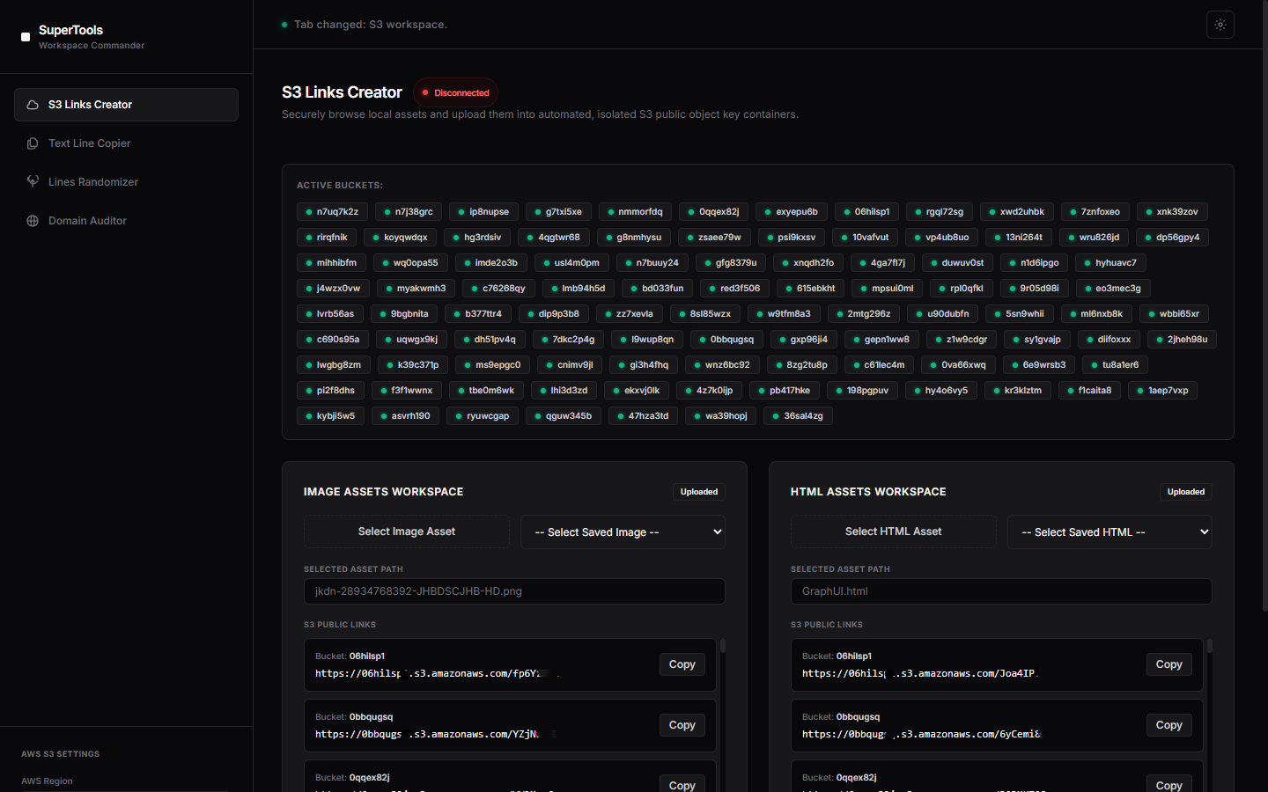Select the wbbi65xr bucket chip
Image resolution: width=1268 pixels, height=792 pixels.
pos(1174,313)
